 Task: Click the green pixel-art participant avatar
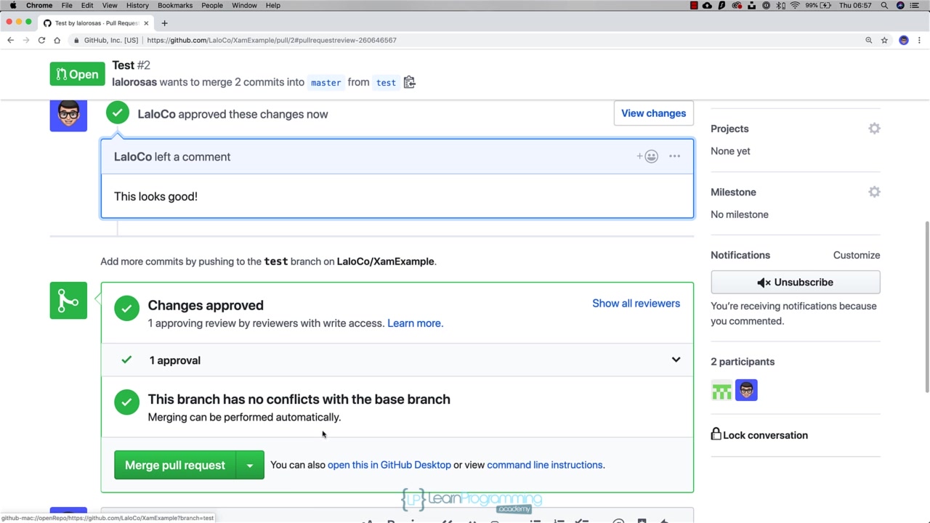coord(721,391)
